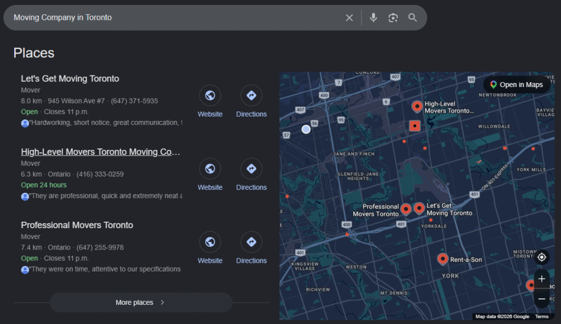Click Directions label for Professional Movers Toronto

pyautogui.click(x=251, y=261)
